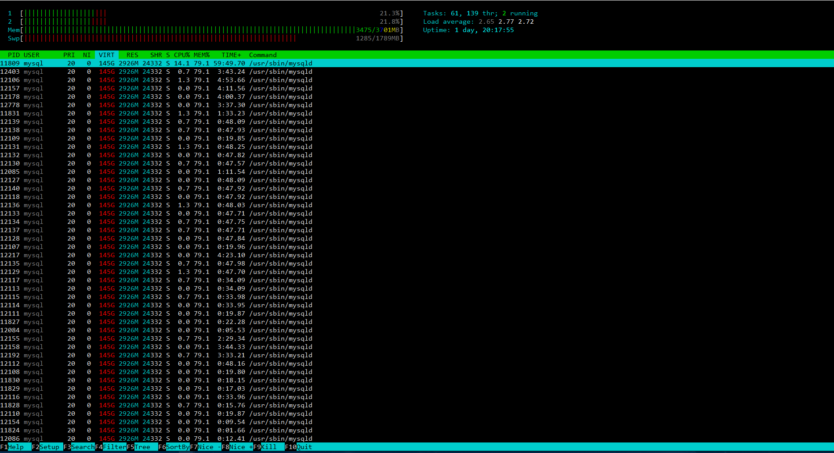This screenshot has width=834, height=453.
Task: Click the Command column header
Action: [x=263, y=55]
